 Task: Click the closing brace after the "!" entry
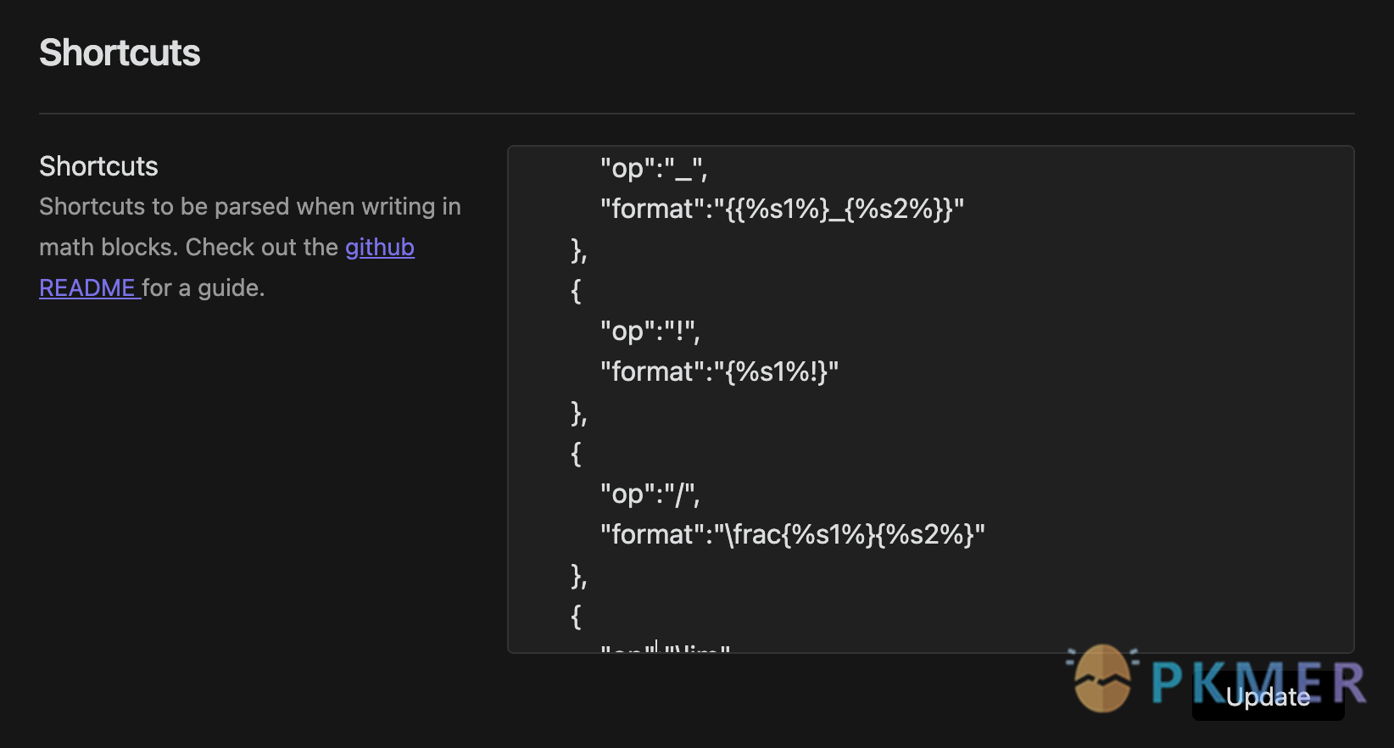(579, 413)
